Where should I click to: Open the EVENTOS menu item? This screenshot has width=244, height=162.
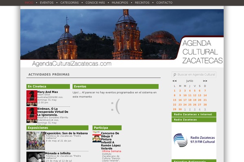tap(47, 3)
